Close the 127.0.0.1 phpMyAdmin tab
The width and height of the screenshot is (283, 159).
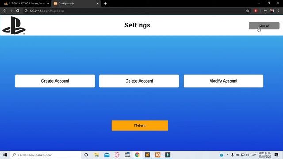pos(48,4)
